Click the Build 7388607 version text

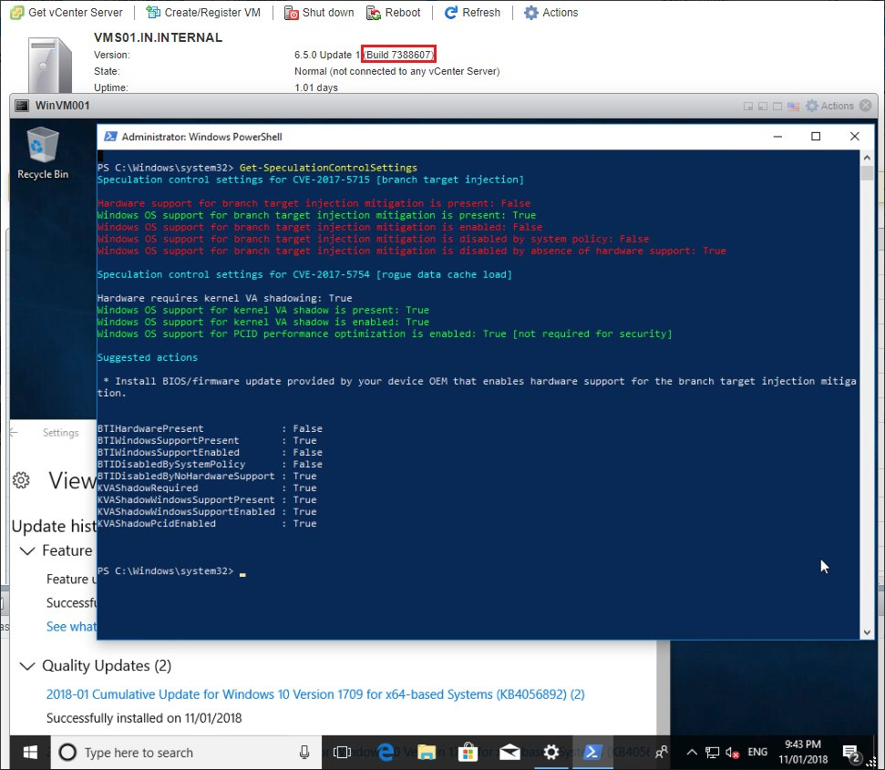[x=399, y=55]
